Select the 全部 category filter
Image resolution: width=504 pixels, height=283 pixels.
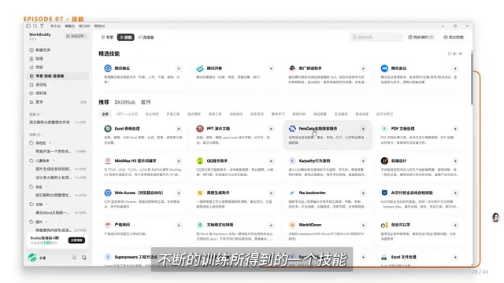[105, 114]
